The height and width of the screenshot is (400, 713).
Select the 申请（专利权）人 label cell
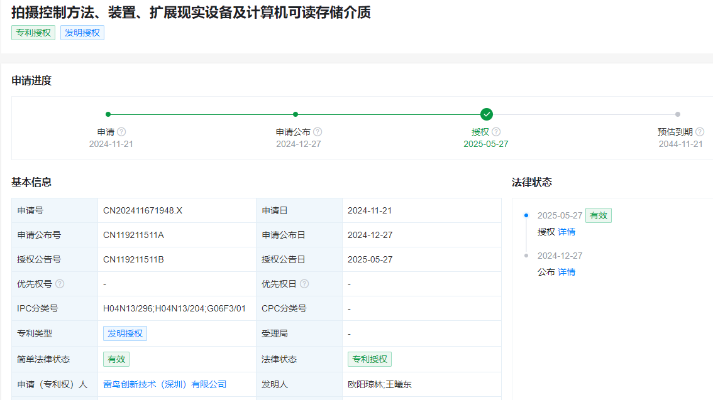click(55, 384)
